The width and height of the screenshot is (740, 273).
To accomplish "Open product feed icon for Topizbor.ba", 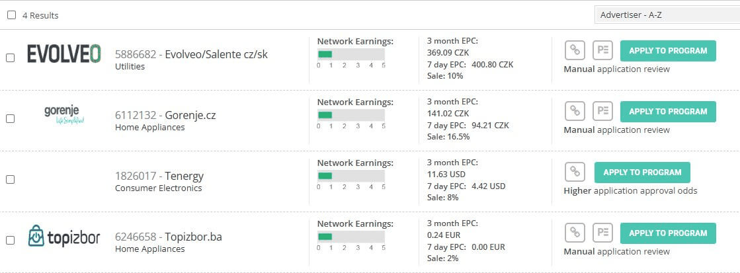I will click(x=602, y=233).
